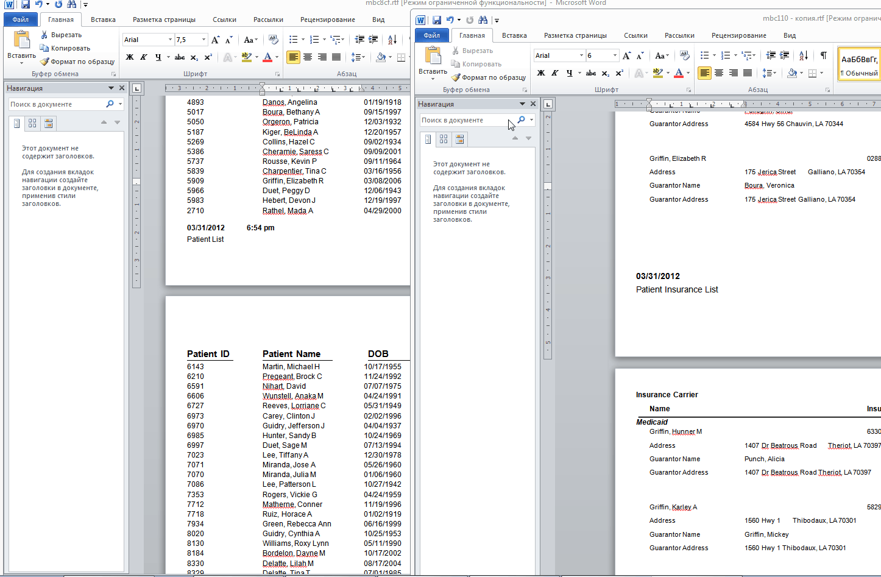Image resolution: width=881 pixels, height=577 pixels.
Task: Toggle justify alignment in the left window
Action: (336, 57)
